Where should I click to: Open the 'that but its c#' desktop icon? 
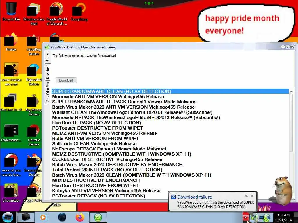point(11,102)
